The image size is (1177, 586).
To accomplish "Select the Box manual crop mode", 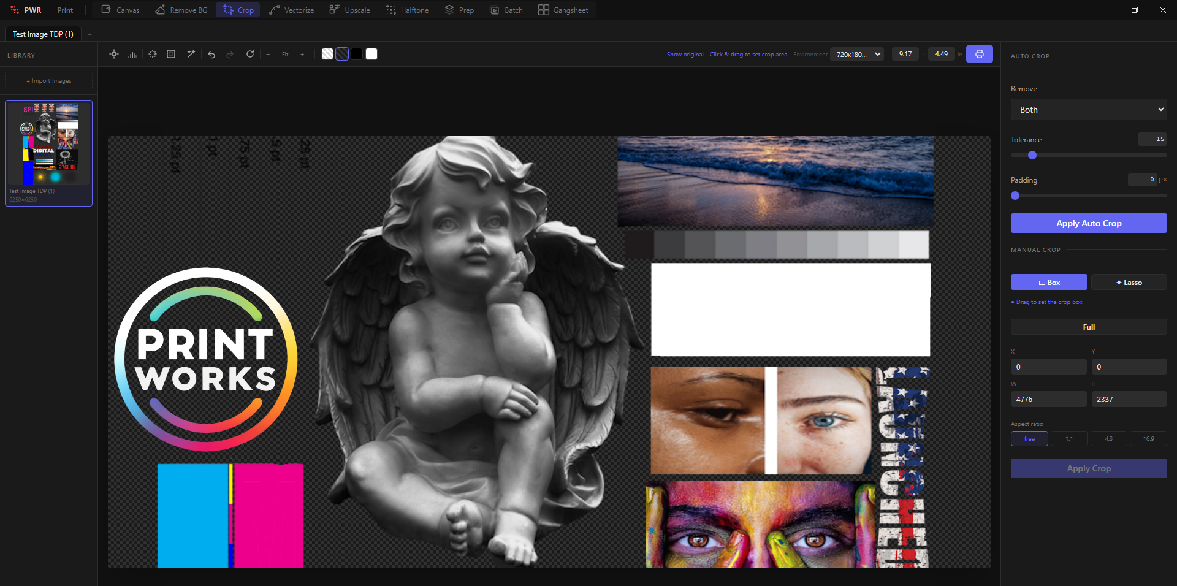I will [x=1049, y=282].
